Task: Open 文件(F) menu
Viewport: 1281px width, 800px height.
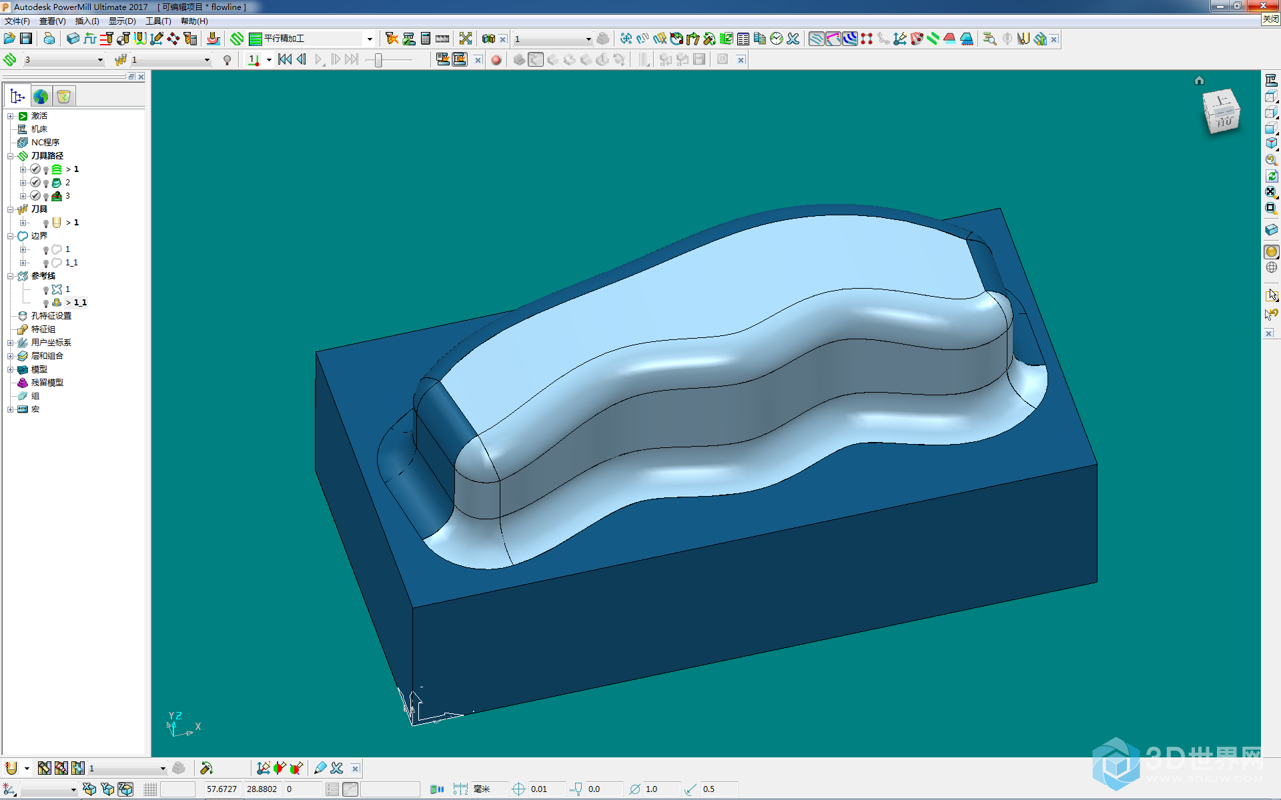Action: point(17,21)
